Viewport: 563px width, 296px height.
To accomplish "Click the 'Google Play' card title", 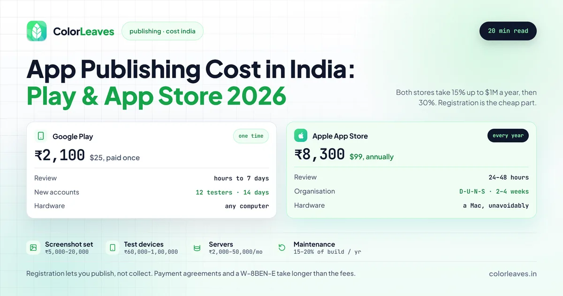I will 73,136.
